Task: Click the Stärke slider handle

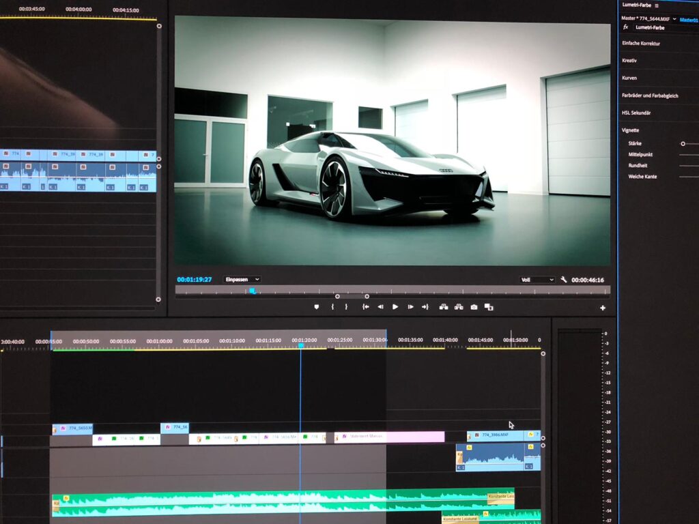Action: 683,143
